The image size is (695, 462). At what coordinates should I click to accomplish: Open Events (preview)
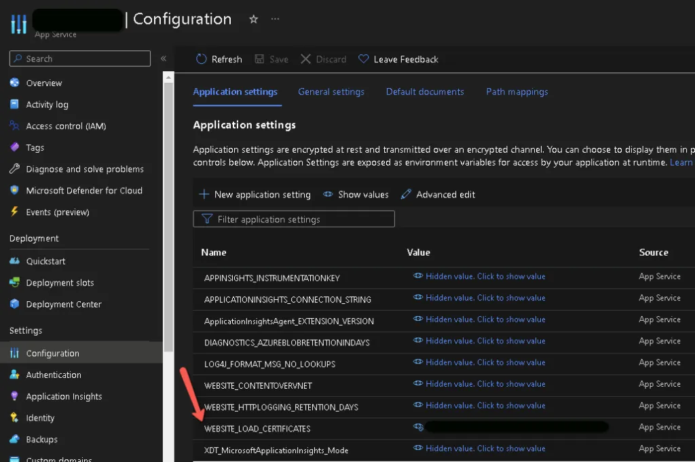[58, 212]
